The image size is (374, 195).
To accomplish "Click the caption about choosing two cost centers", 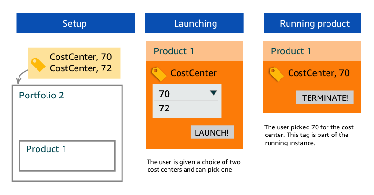I will [x=192, y=166].
